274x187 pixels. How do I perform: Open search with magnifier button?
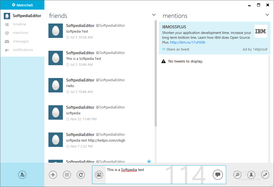click(x=237, y=175)
